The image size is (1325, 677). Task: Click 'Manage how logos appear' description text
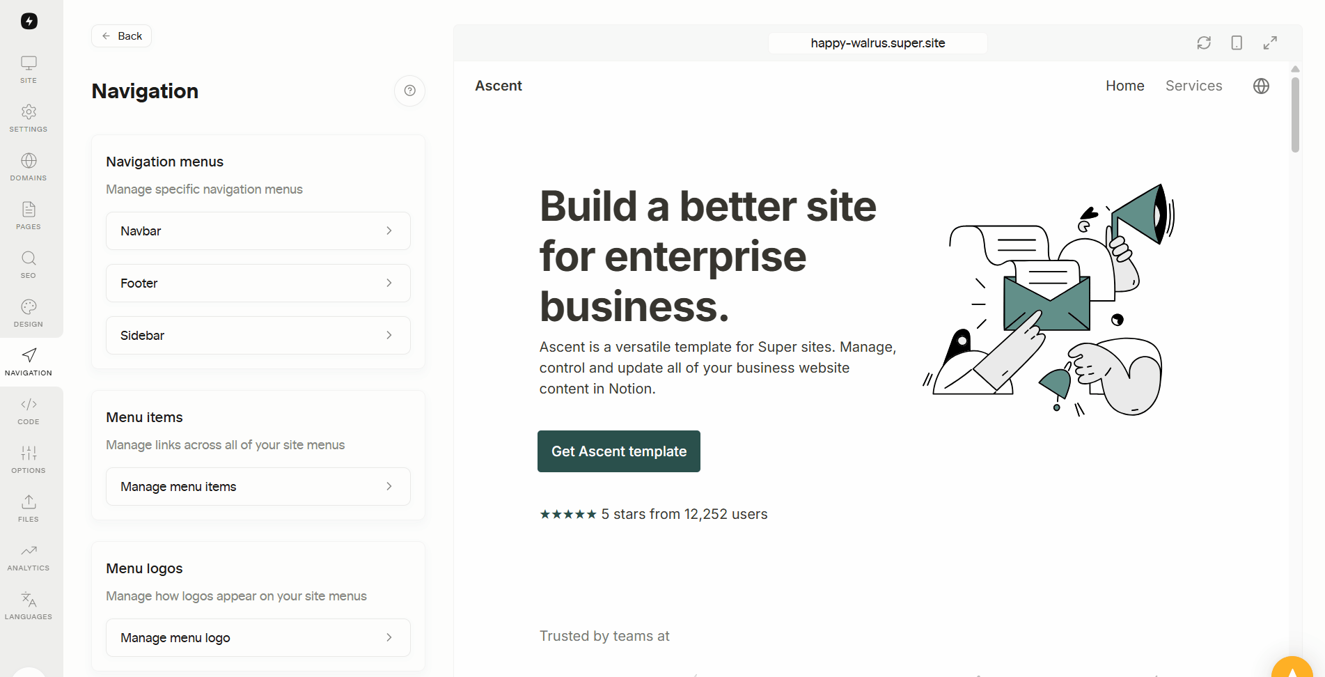click(236, 596)
